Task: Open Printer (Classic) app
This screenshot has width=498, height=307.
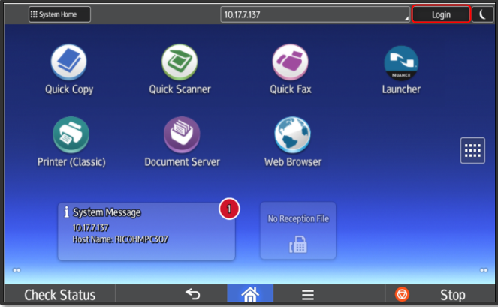Action: [71, 136]
